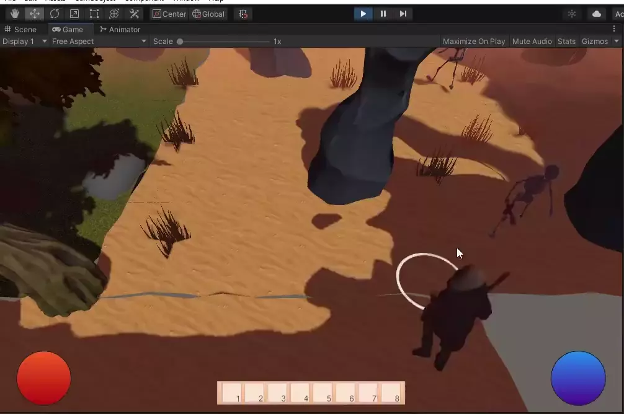Click the red health orb
This screenshot has height=414, width=624.
tap(44, 378)
